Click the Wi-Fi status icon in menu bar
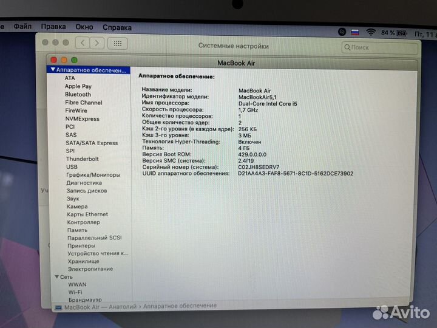 click(370, 32)
